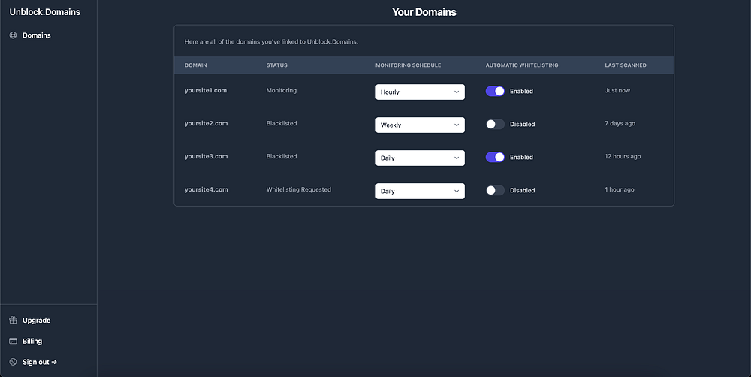Click the '1 hour ago' last scanned value

tap(620, 189)
